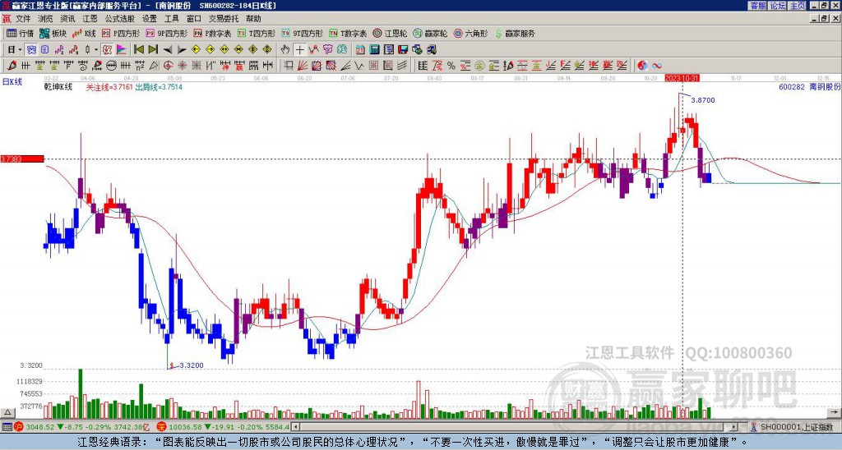
Task: Open the 9P四方形 tool
Action: pos(166,34)
